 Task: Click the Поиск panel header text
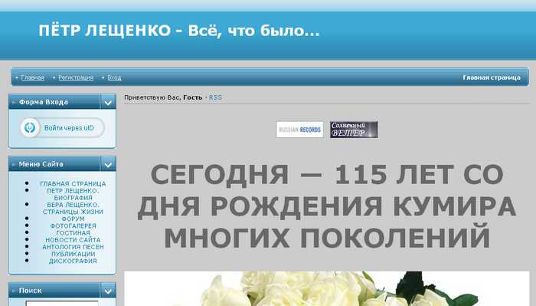(31, 291)
